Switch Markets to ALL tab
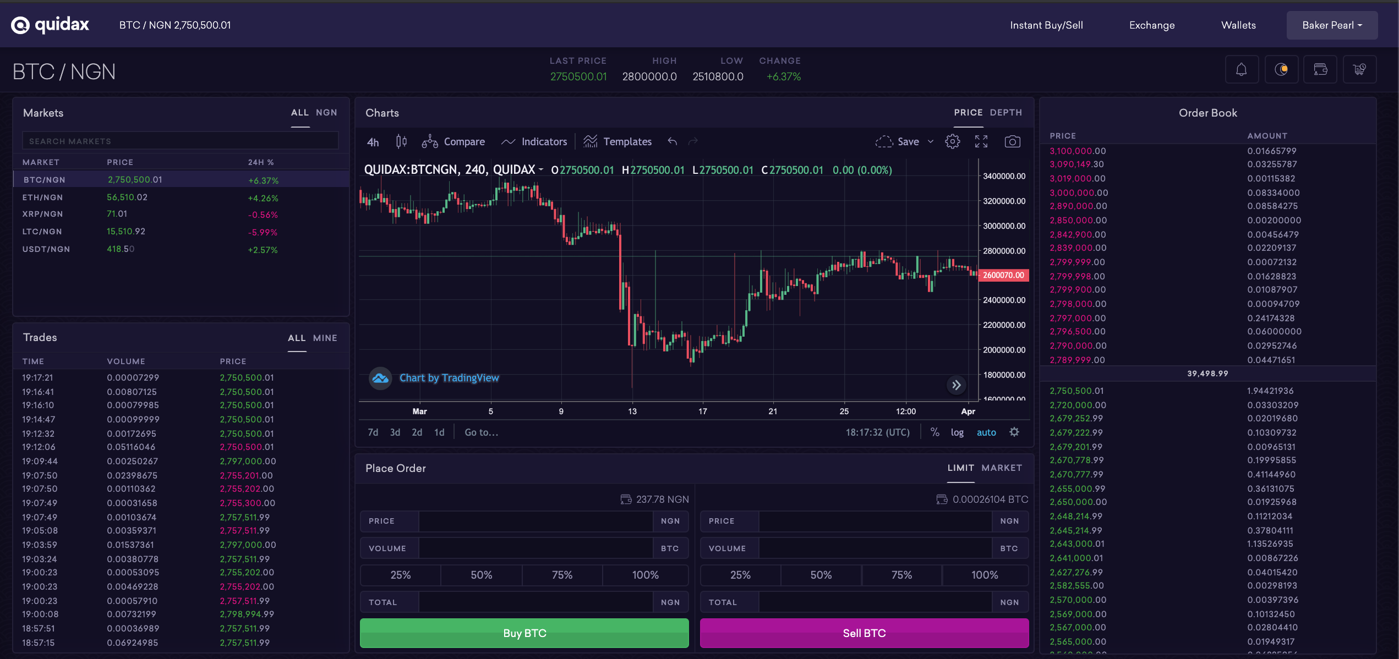The height and width of the screenshot is (659, 1399). (299, 112)
